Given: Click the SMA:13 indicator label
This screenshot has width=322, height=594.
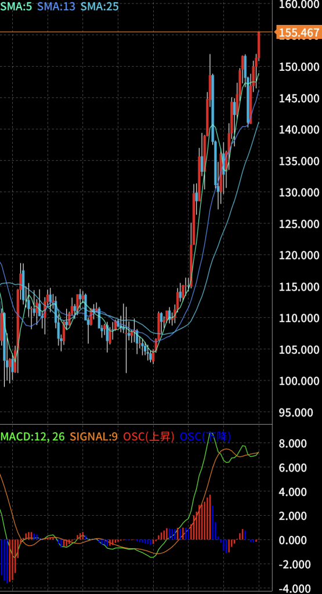Looking at the screenshot, I should tap(56, 6).
